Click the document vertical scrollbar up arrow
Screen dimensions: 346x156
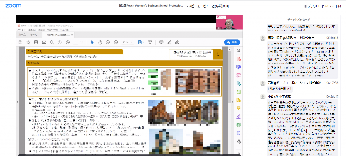[229, 50]
